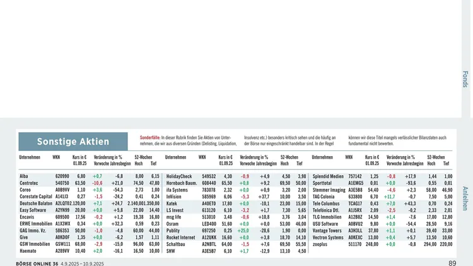The width and height of the screenshot is (473, 266).
Task: Click zooplus price 248,00
Action: 371,244
